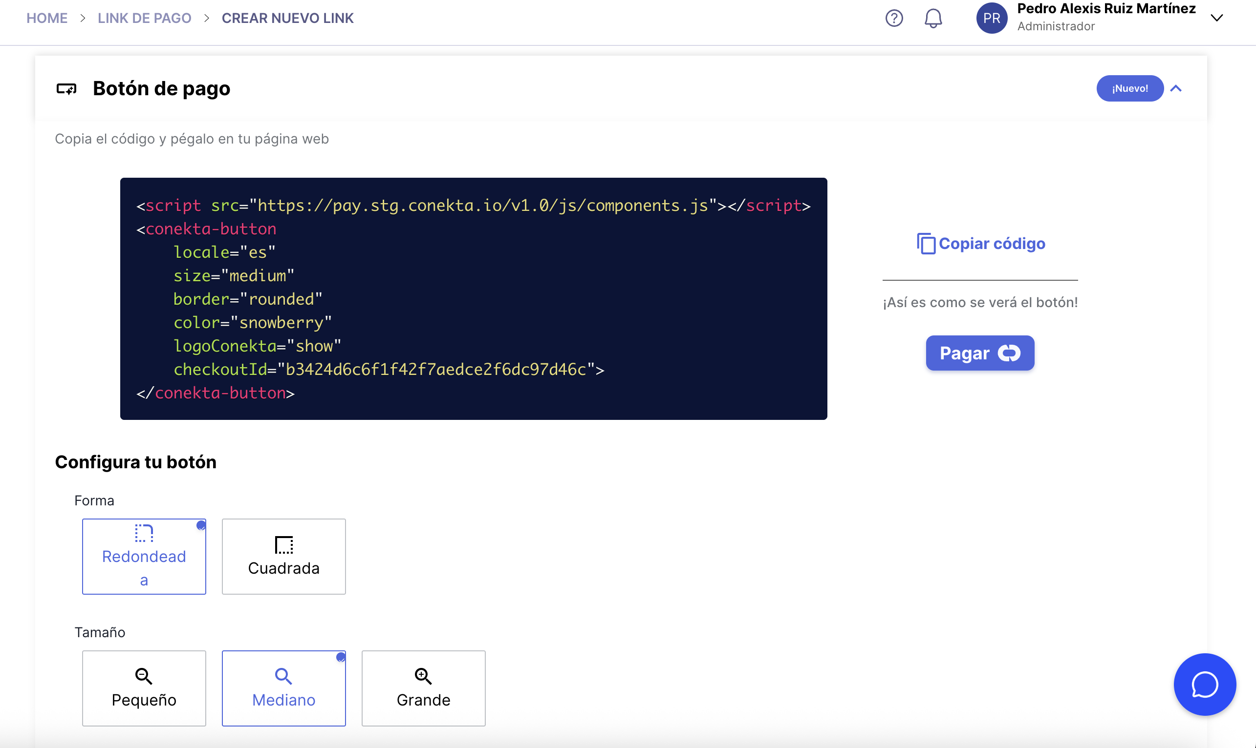Click CREAR NUEVO LINK breadcrumb

click(287, 18)
